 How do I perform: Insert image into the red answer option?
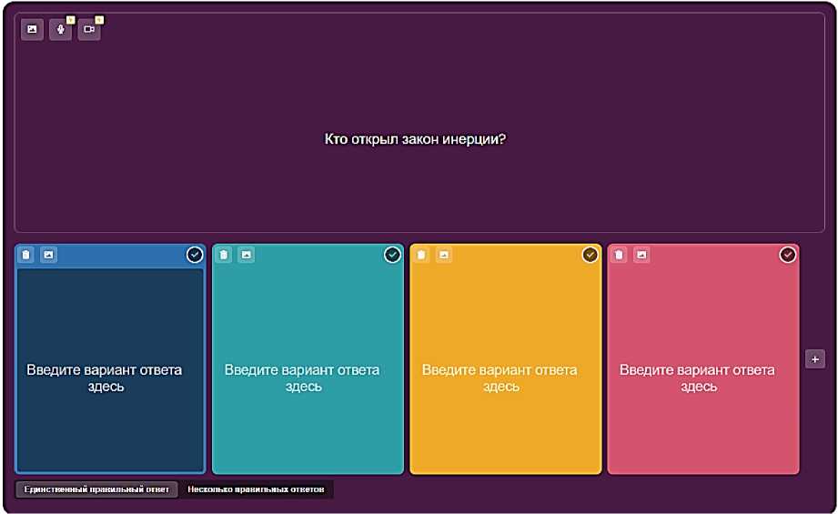(641, 255)
